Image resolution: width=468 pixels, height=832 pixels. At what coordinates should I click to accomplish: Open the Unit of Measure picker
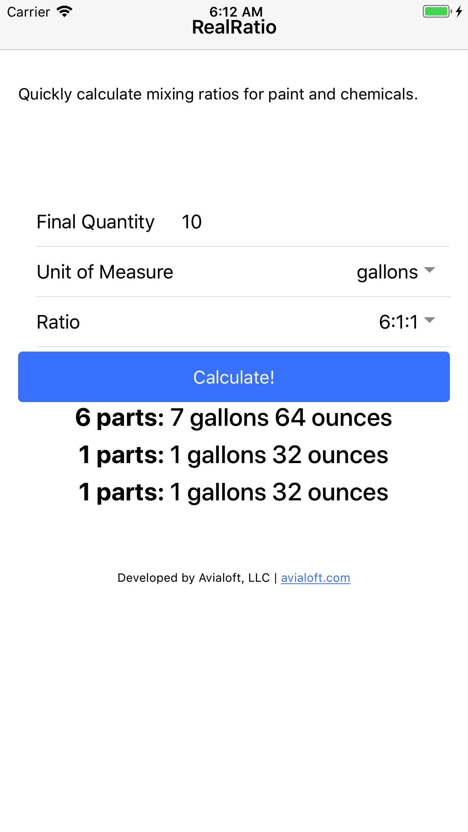243,272
